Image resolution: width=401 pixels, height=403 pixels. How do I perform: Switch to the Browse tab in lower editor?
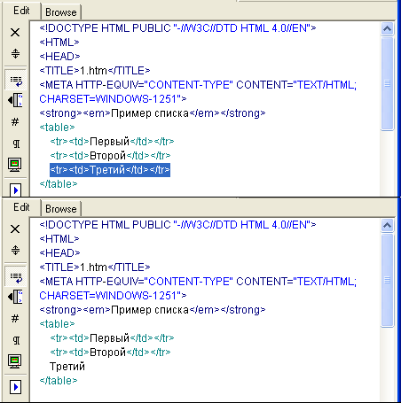[x=61, y=209]
